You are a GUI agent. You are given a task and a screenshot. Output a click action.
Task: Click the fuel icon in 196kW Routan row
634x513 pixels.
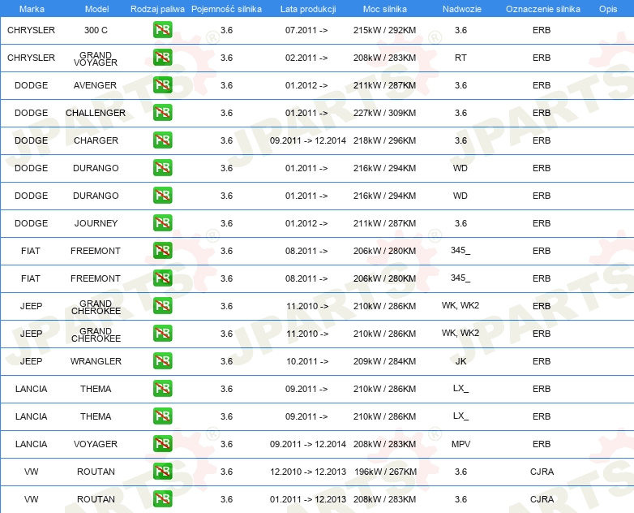click(162, 472)
